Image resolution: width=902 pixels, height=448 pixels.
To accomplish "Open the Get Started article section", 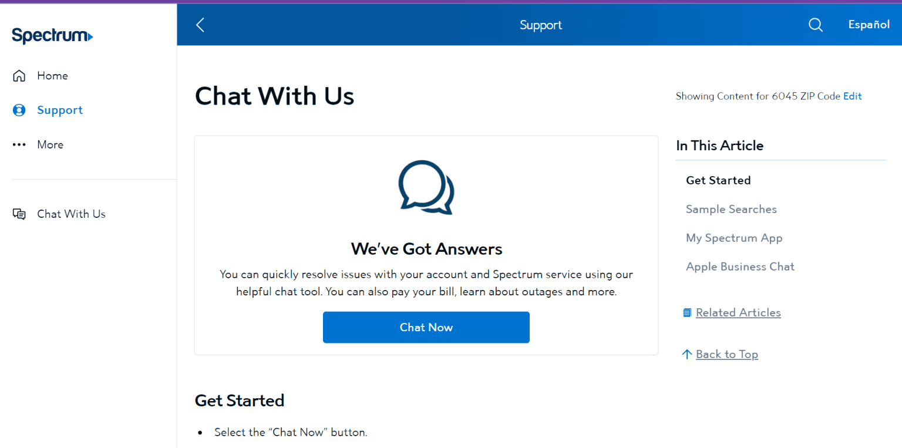I will coord(718,180).
